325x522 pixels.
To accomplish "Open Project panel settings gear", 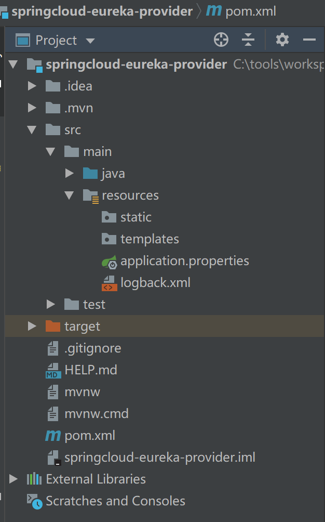I will (282, 40).
